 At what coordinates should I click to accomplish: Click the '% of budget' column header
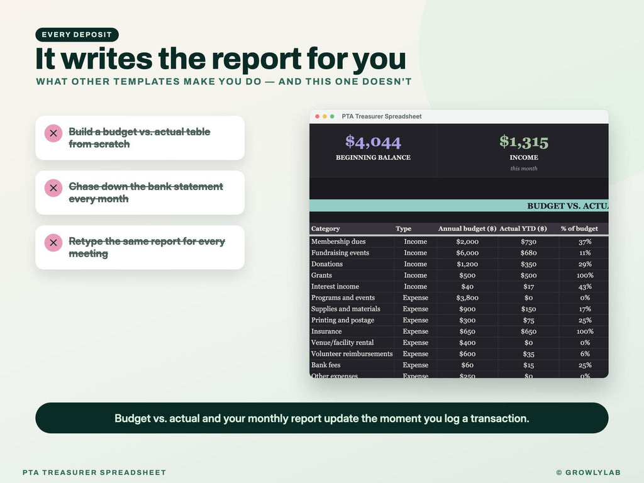click(x=579, y=229)
